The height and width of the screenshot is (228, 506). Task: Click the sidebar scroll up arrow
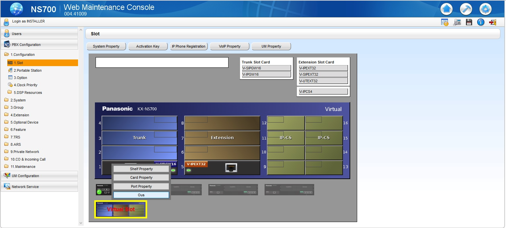coord(81,30)
